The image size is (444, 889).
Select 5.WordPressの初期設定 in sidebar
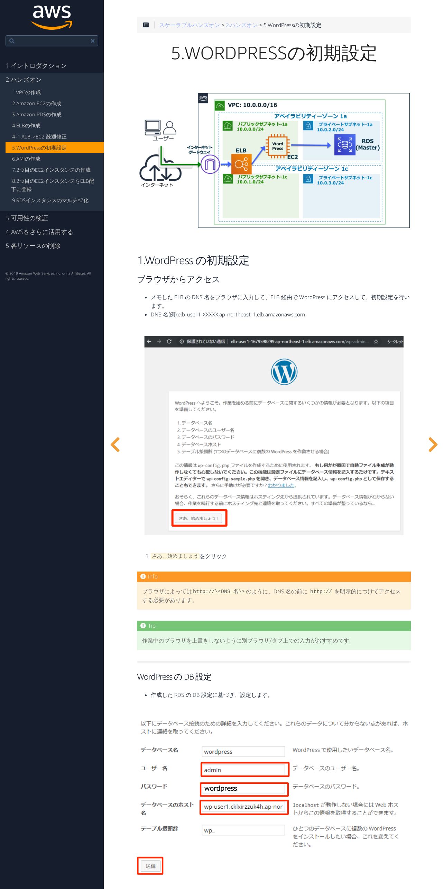click(x=55, y=147)
